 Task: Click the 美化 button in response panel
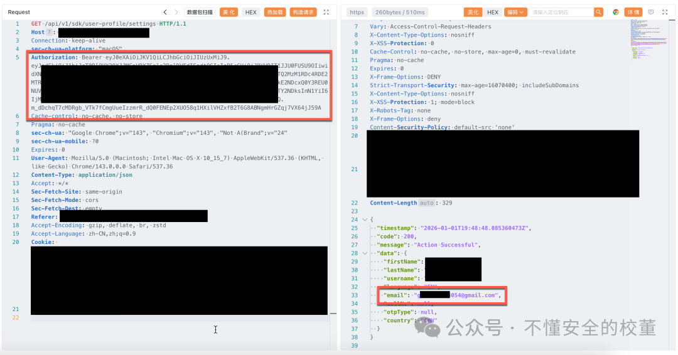coord(473,12)
